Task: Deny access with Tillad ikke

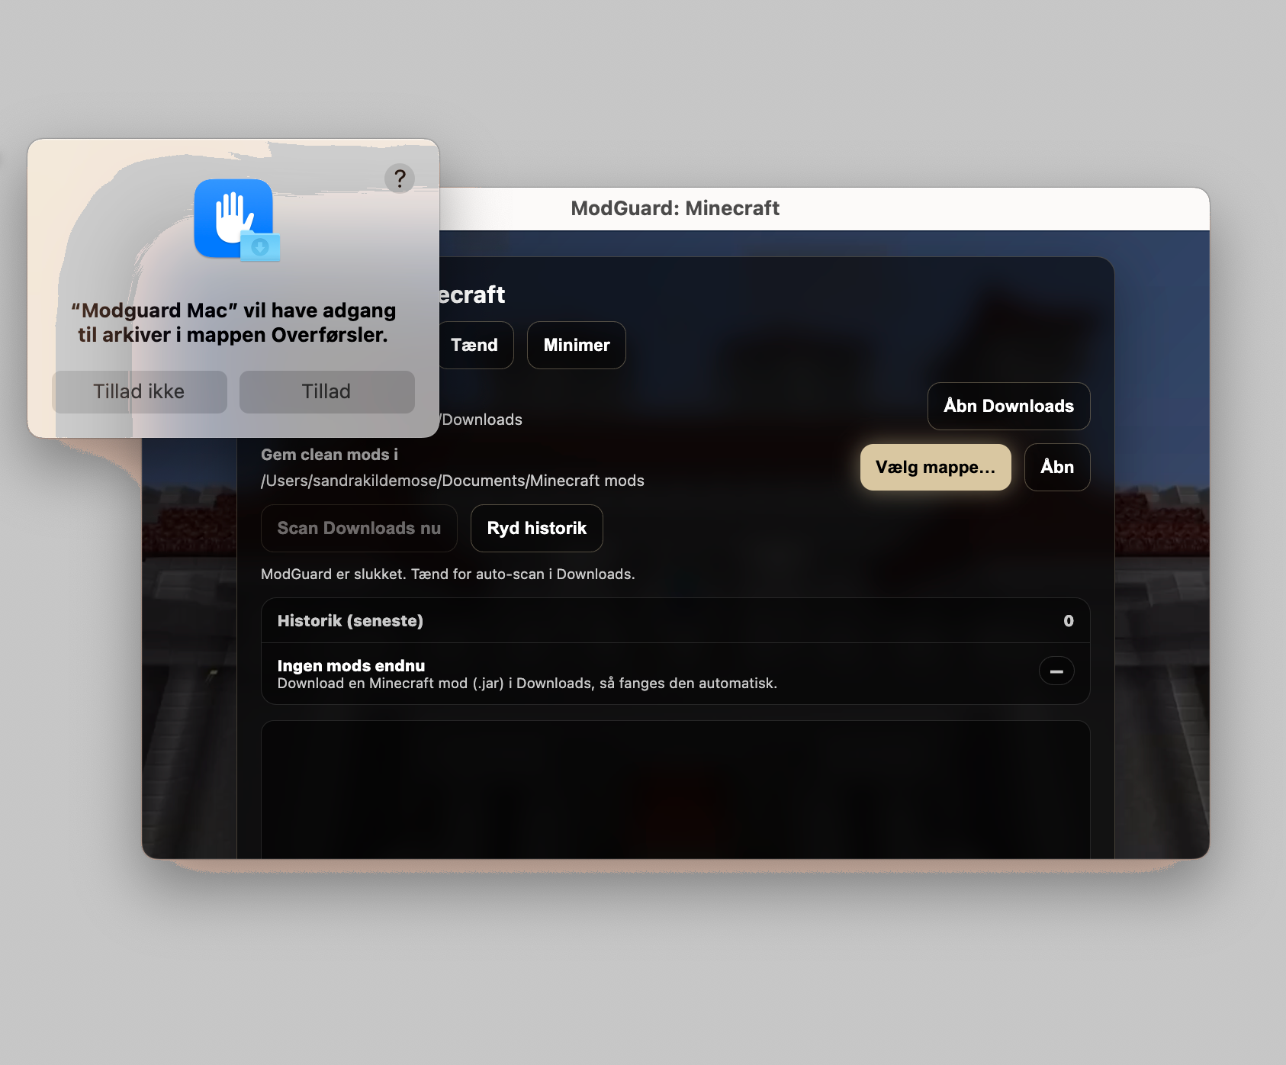Action: coord(140,392)
